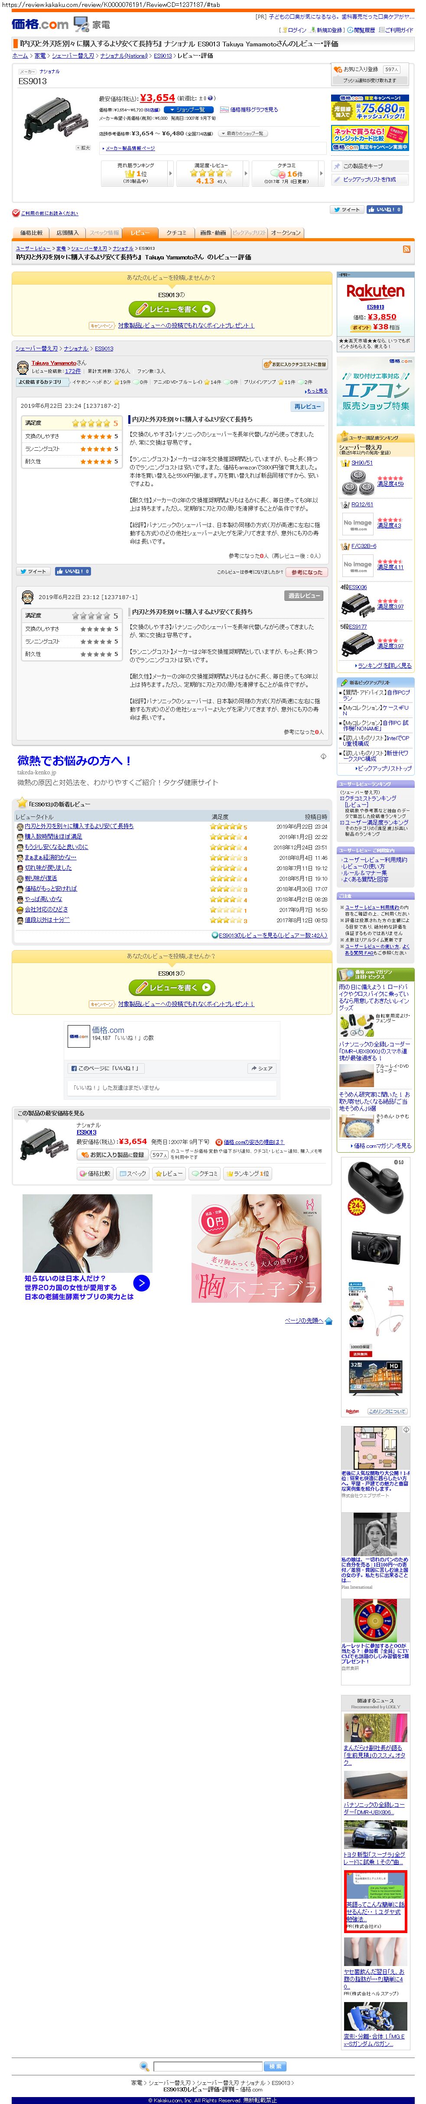Switch to the 店頭購入 tab
This screenshot has width=426, height=2104.
67,233
